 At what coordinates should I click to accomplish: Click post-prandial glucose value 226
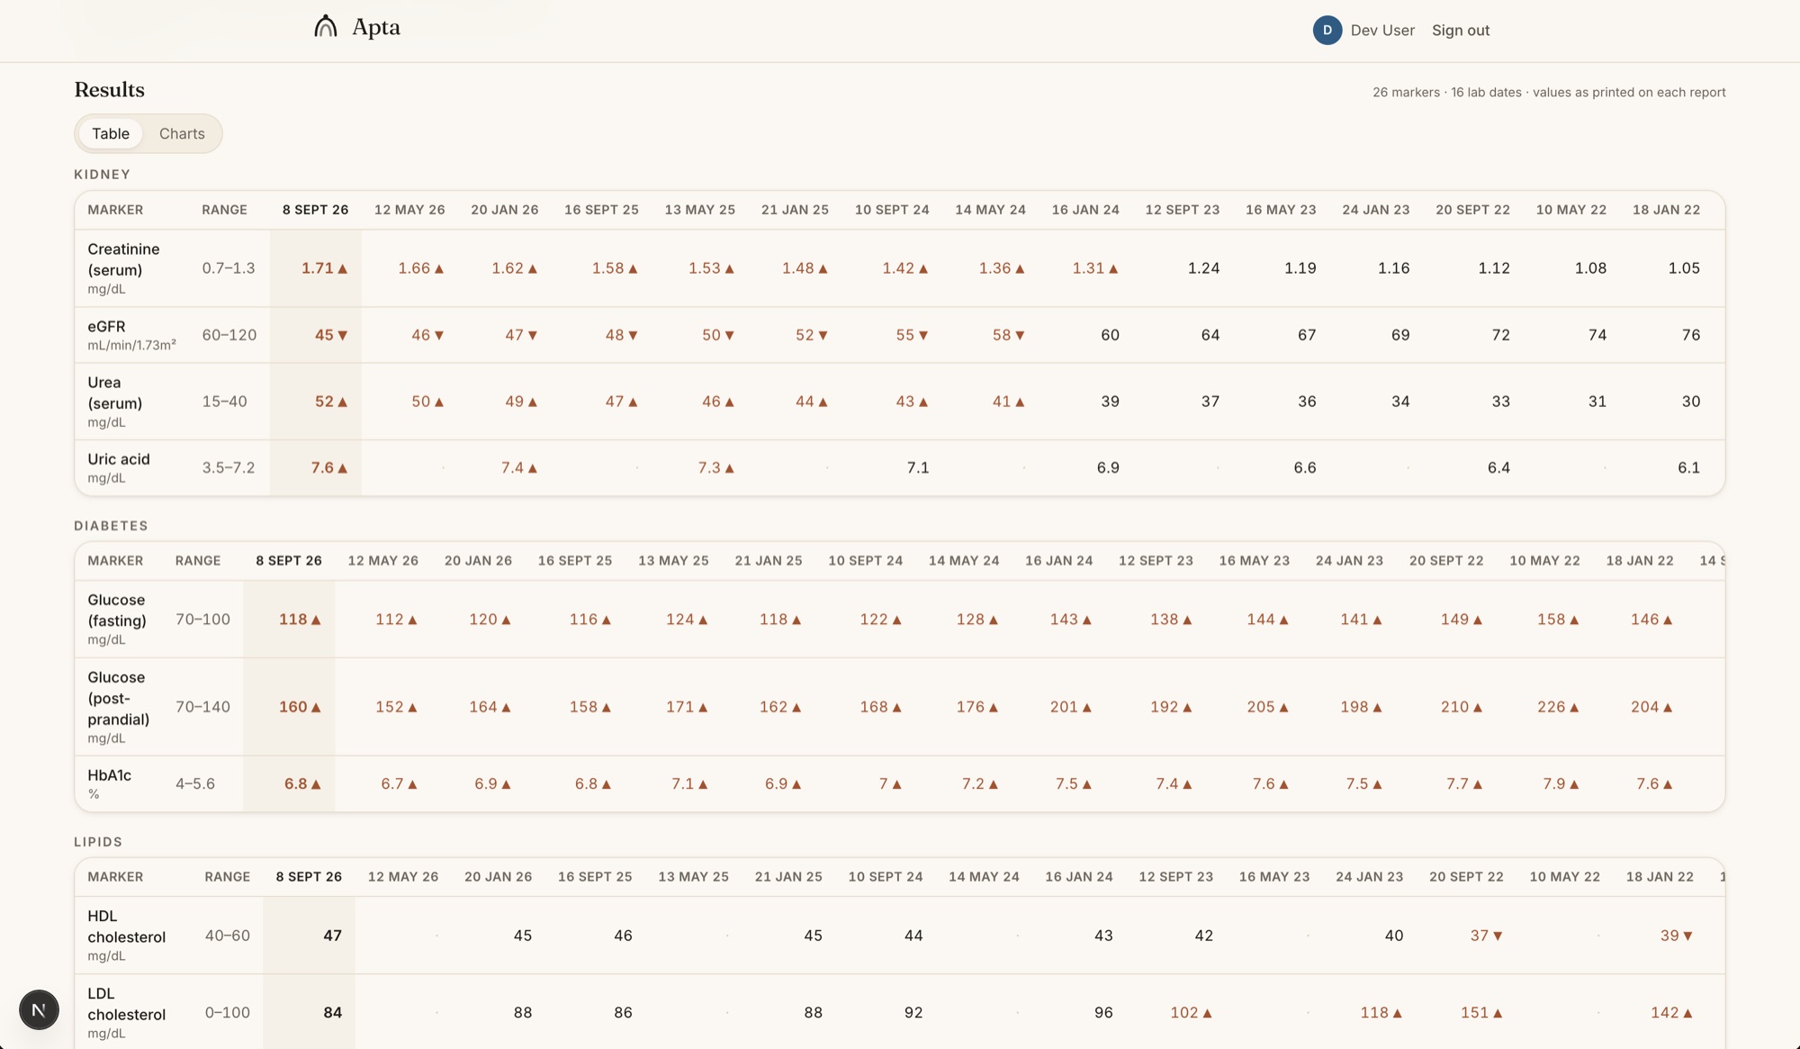(1558, 707)
